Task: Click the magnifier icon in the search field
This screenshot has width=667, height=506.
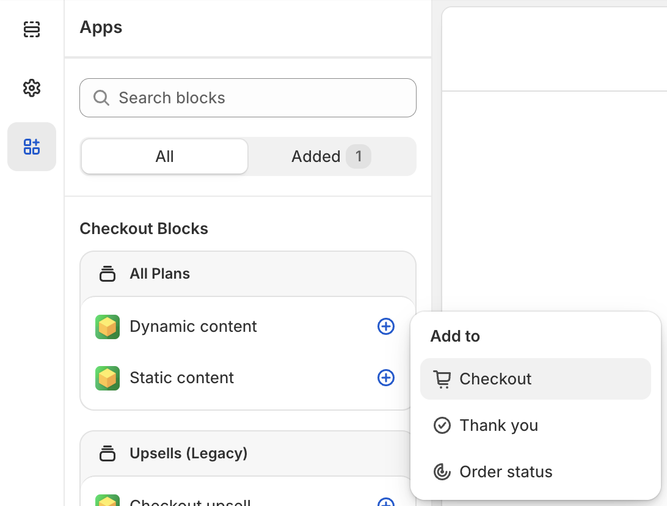Action: [101, 98]
